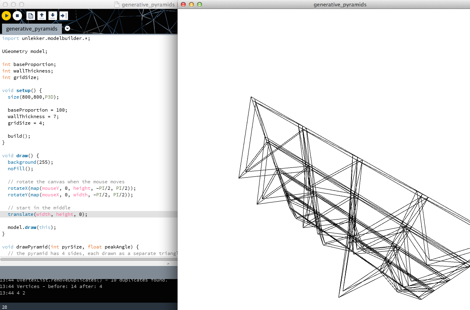The image size is (470, 310).
Task: Export the sketch as an application
Action: [63, 15]
